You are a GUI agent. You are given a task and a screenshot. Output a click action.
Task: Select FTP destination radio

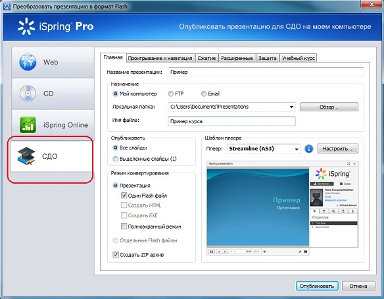tap(170, 94)
